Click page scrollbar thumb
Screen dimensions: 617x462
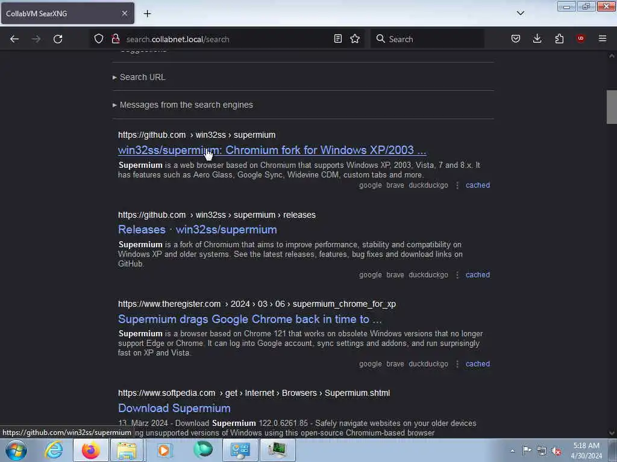(x=612, y=107)
